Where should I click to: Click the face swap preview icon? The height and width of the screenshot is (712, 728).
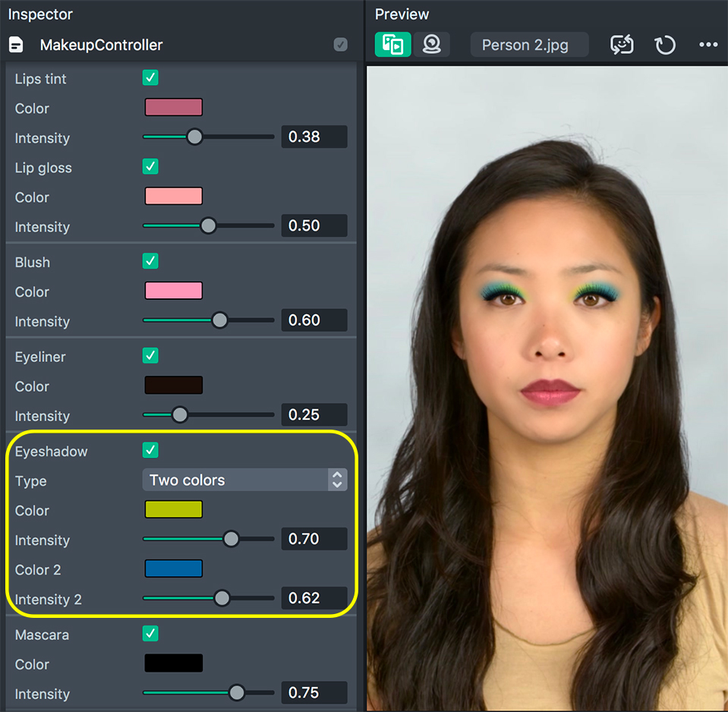622,45
